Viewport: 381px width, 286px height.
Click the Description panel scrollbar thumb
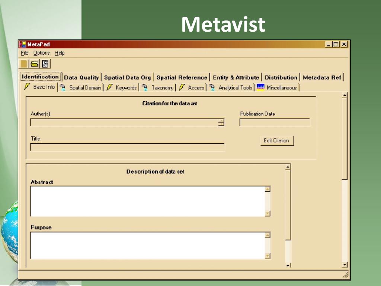288,205
